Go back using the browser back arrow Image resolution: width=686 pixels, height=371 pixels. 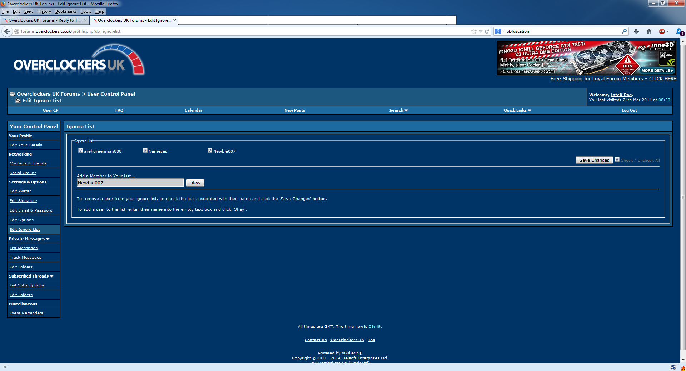point(7,31)
